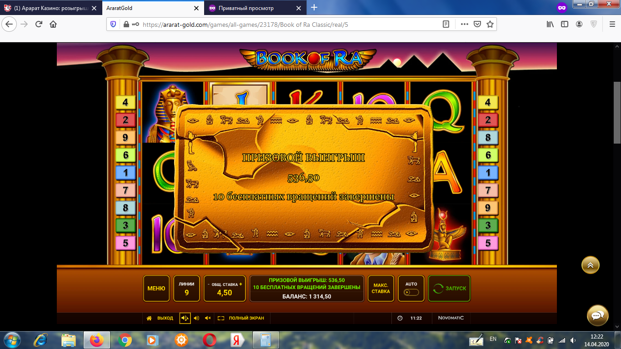Decrease total bet with the minus sign
621x349 pixels.
209,284
